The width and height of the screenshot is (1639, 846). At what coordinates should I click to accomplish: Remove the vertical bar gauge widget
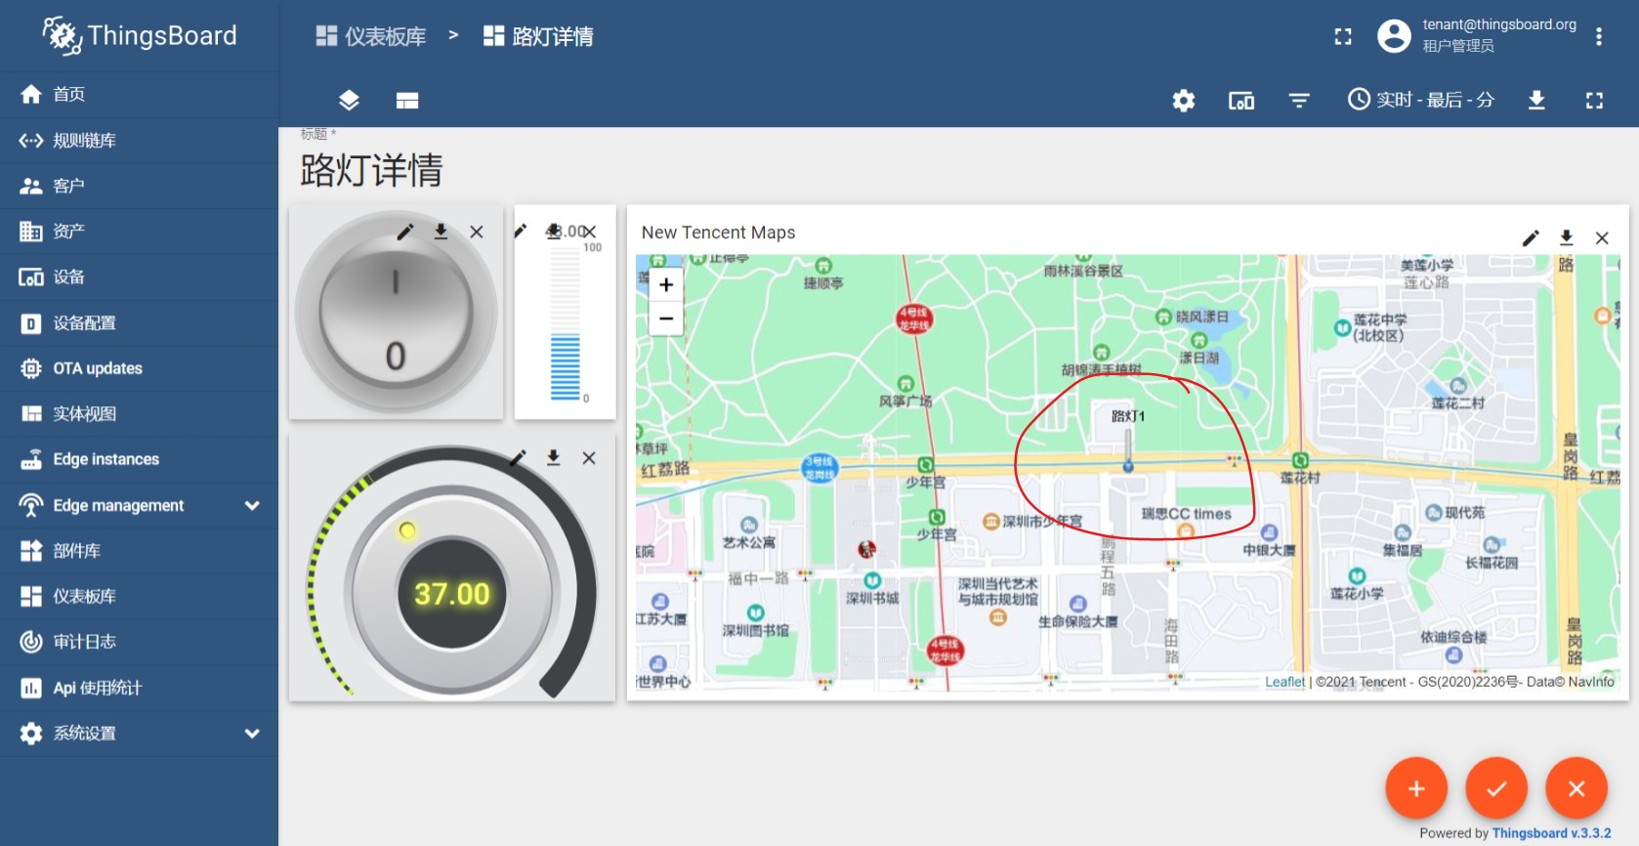click(589, 232)
